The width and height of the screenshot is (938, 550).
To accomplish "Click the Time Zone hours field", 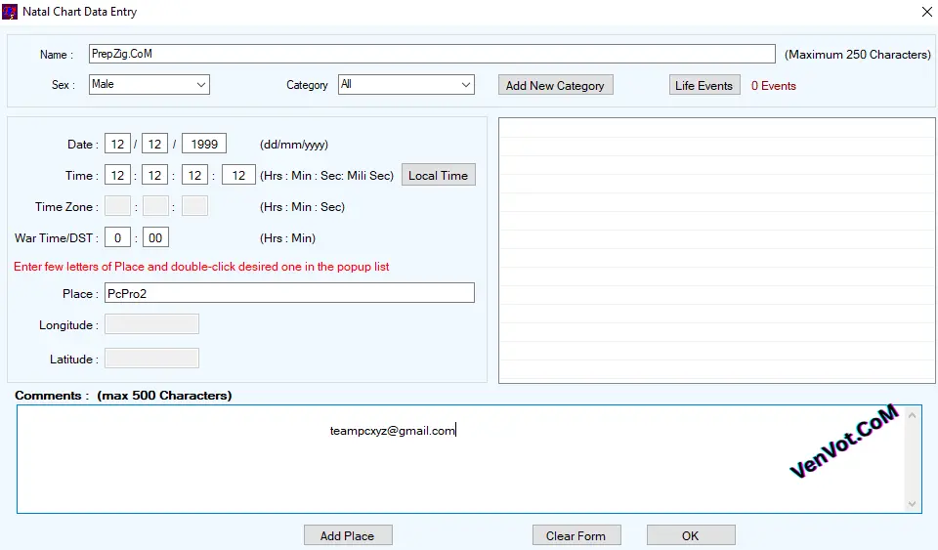I will point(117,206).
